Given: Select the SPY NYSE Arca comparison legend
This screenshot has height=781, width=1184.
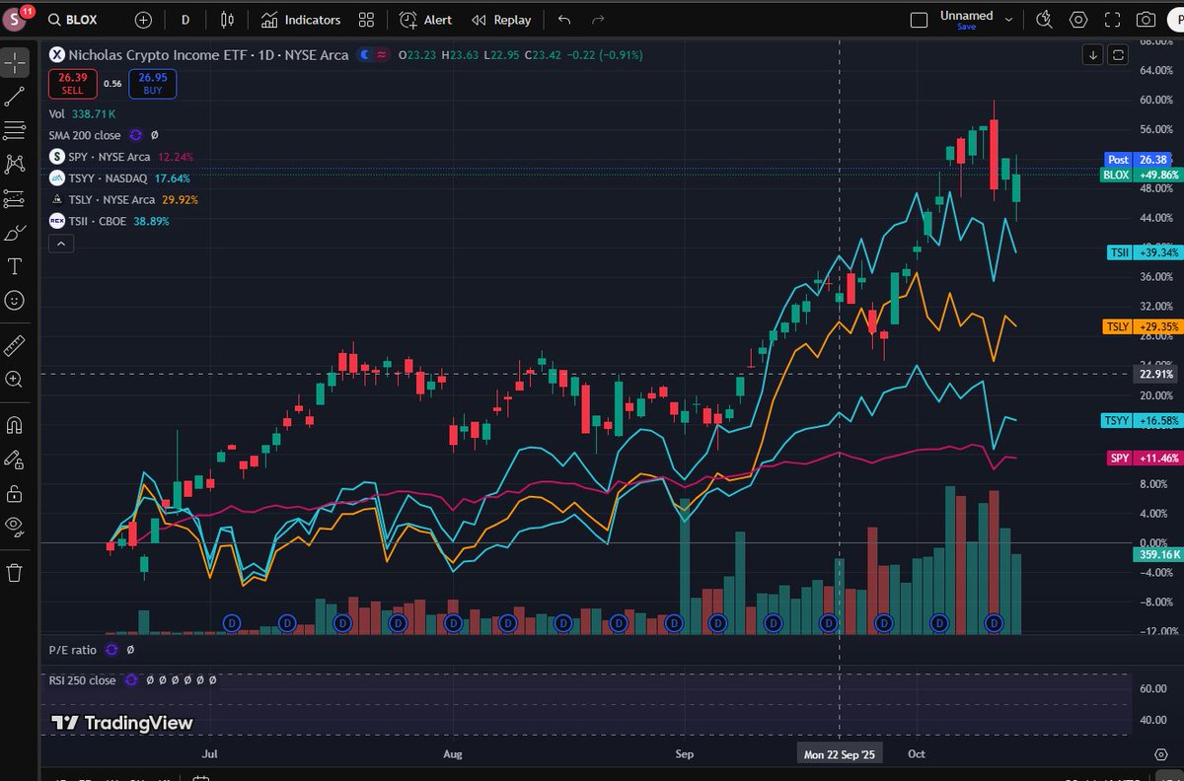Looking at the screenshot, I should 121,157.
